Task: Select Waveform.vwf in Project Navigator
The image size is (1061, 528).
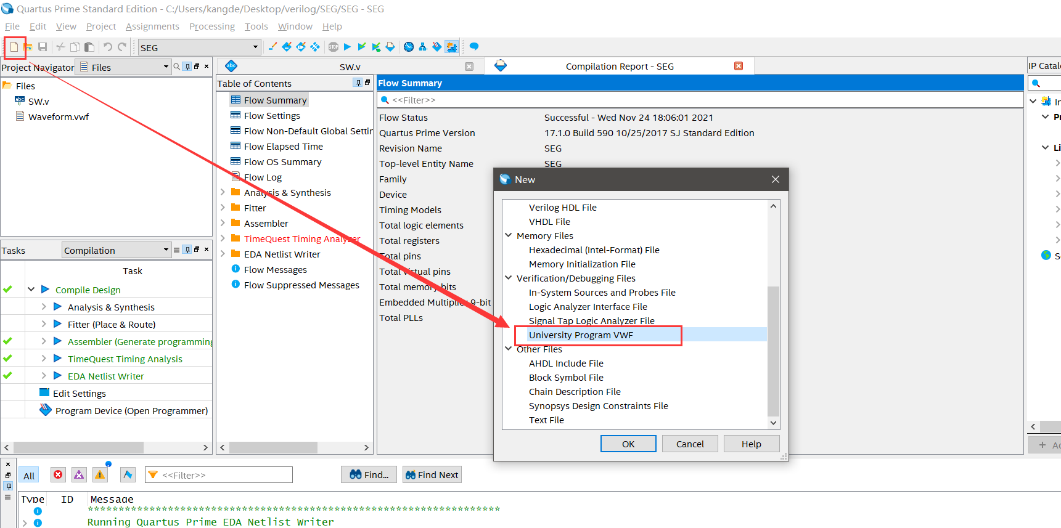Action: point(58,116)
